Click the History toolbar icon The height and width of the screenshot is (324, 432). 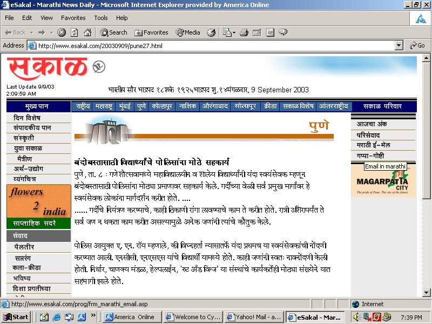pos(211,32)
